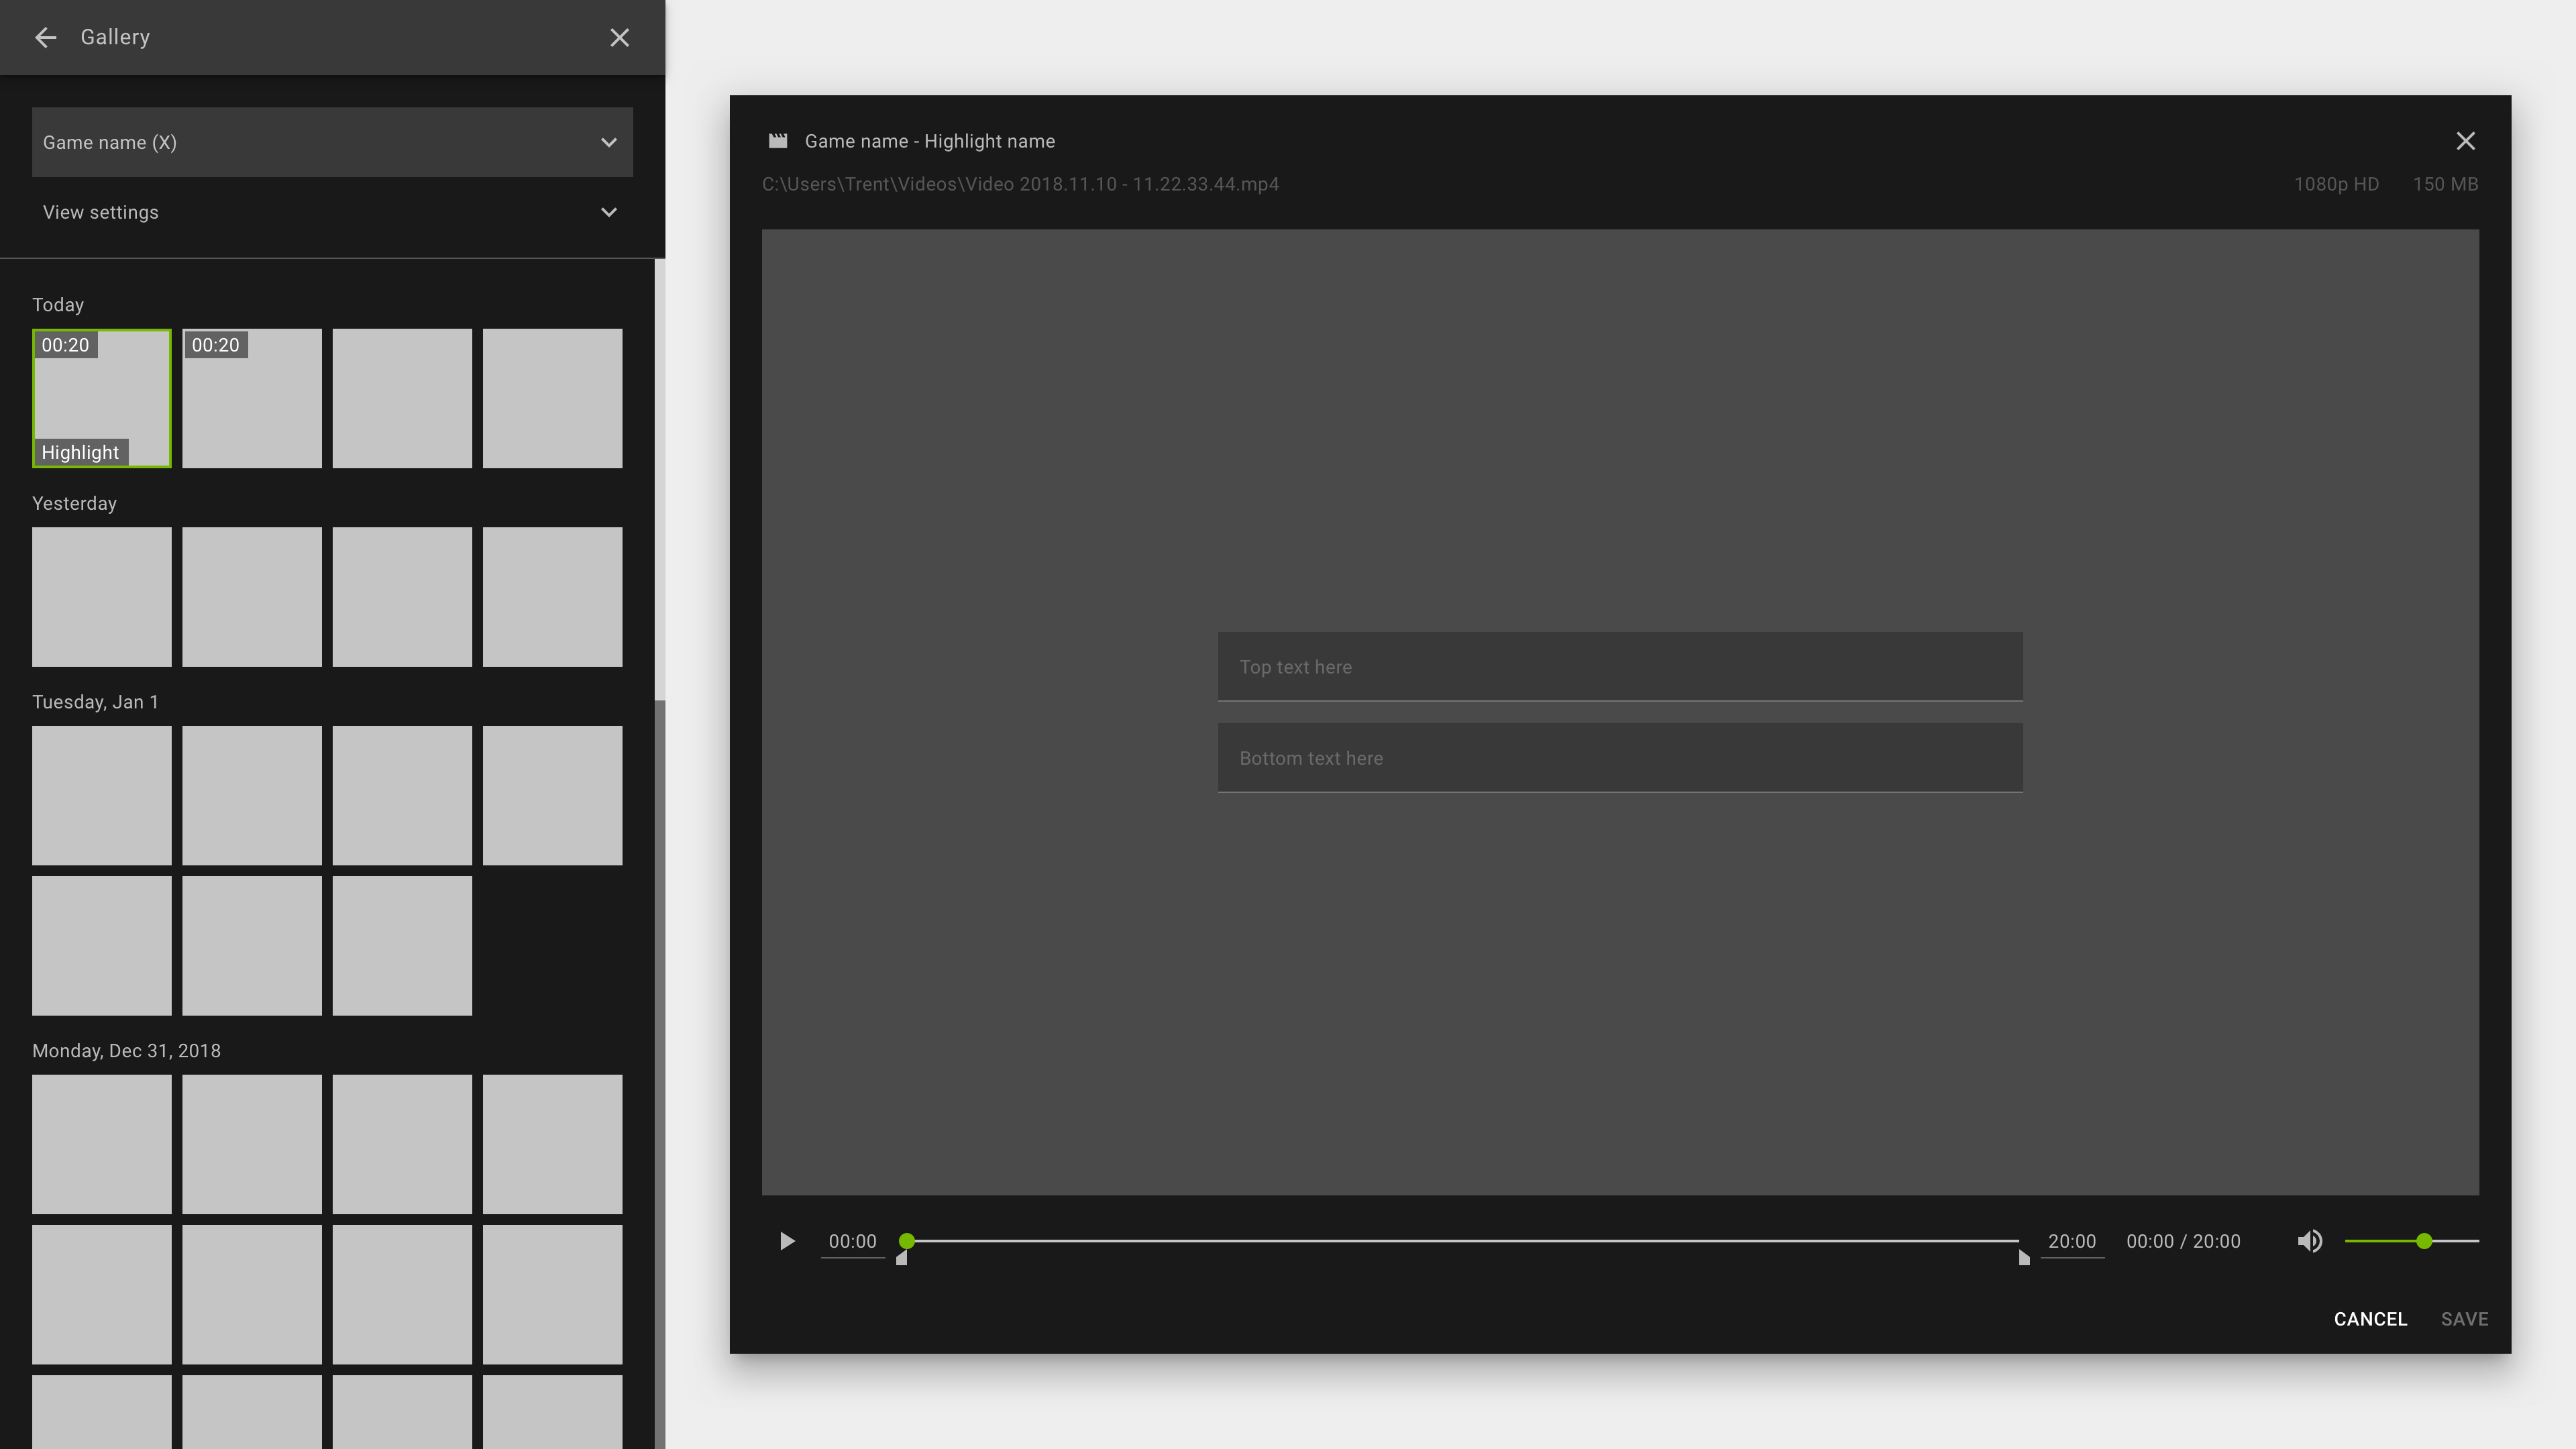This screenshot has height=1449, width=2576.
Task: Click the Monday, Dec 31, 2018 heading
Action: point(126,1051)
